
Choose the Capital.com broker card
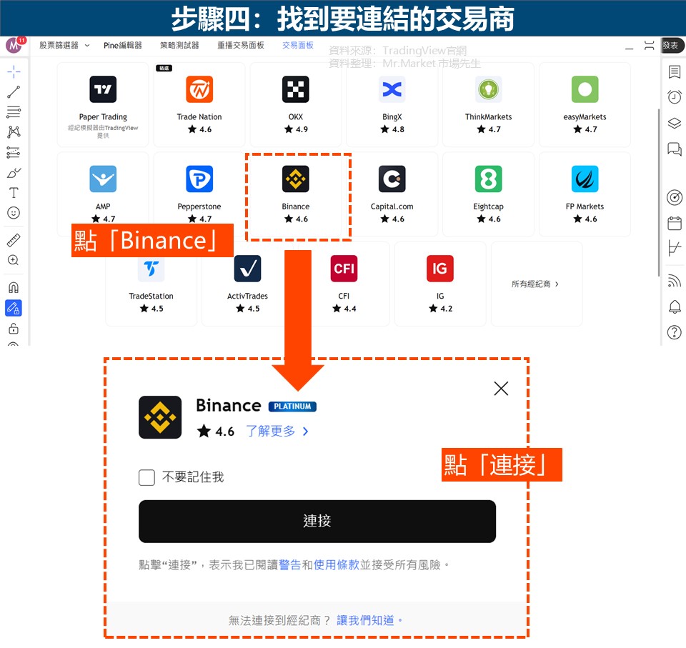[392, 194]
